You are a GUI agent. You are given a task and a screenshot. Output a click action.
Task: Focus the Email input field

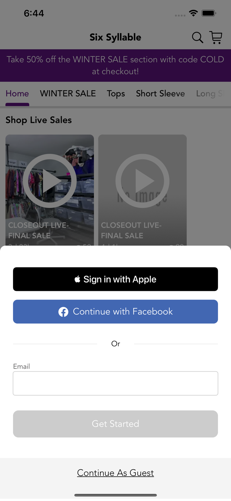[115, 383]
